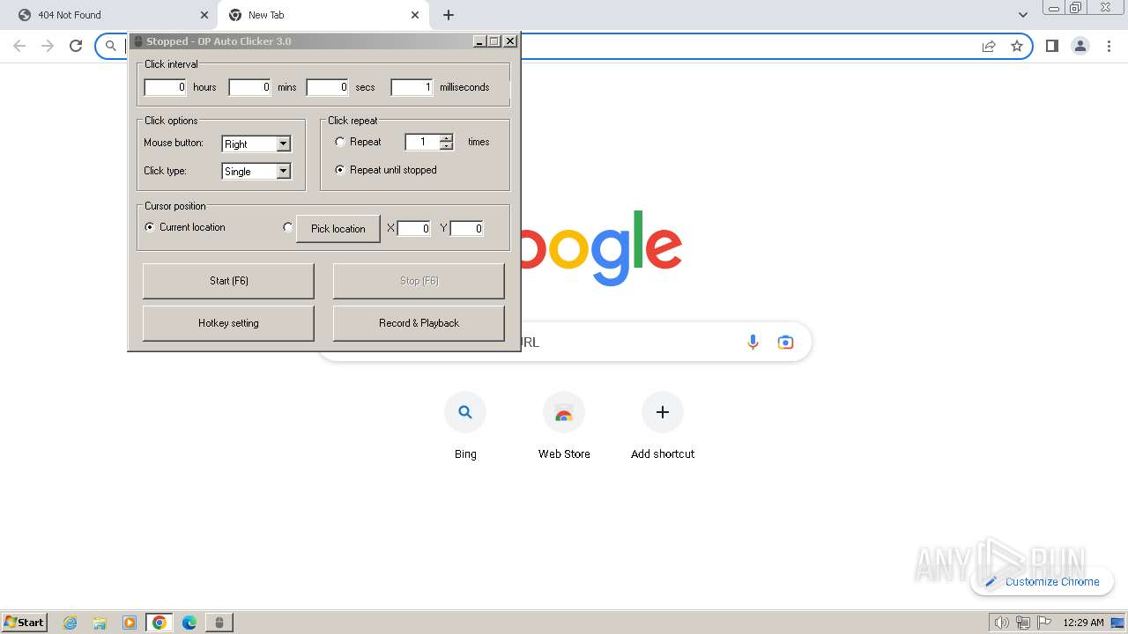Restore down the Chrome window
The width and height of the screenshot is (1128, 634).
click(1076, 8)
